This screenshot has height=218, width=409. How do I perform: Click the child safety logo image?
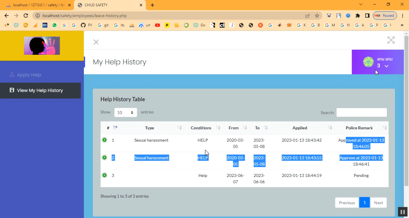(42, 46)
